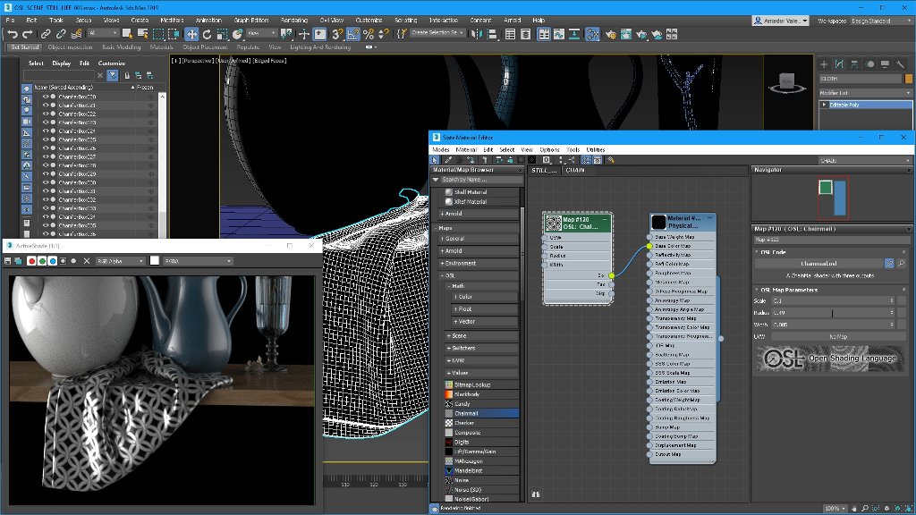Toggle visibility eye of ChamferBox022
This screenshot has width=916, height=515.
pyautogui.click(x=46, y=114)
